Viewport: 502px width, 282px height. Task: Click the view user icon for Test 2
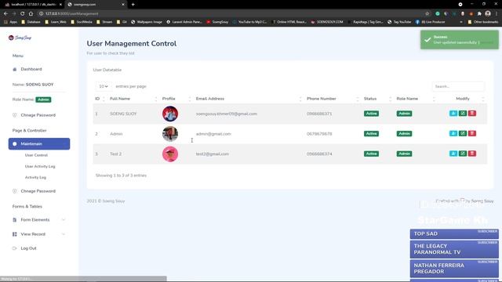point(453,154)
